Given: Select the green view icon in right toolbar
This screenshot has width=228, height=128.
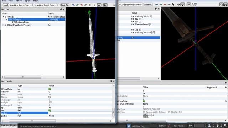Looking at the screenshot, I should (161, 5).
